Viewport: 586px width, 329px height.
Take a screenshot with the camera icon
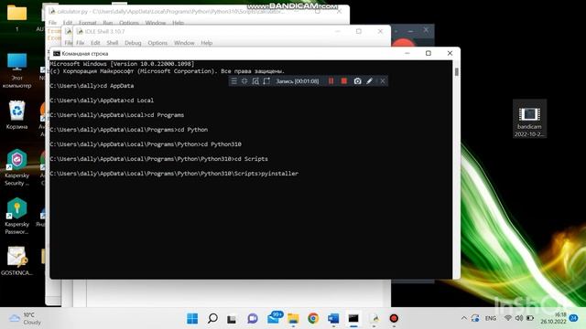[x=358, y=81]
